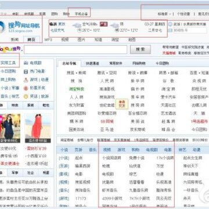Select the 特卖 shopping tab

15,105
